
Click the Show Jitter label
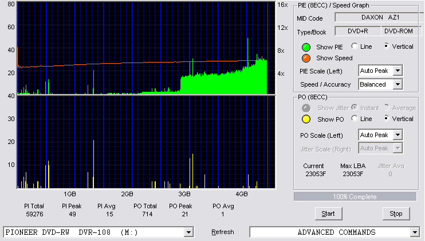tap(333, 108)
